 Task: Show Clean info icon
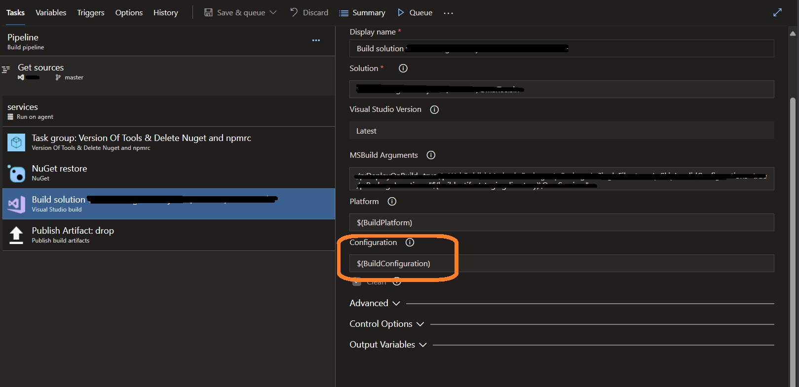[397, 282]
